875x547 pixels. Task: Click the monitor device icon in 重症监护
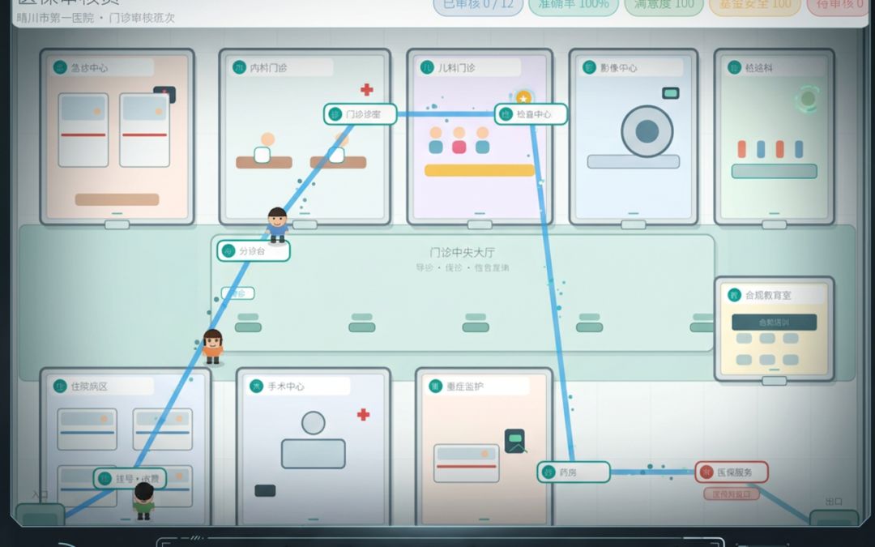[x=514, y=440]
